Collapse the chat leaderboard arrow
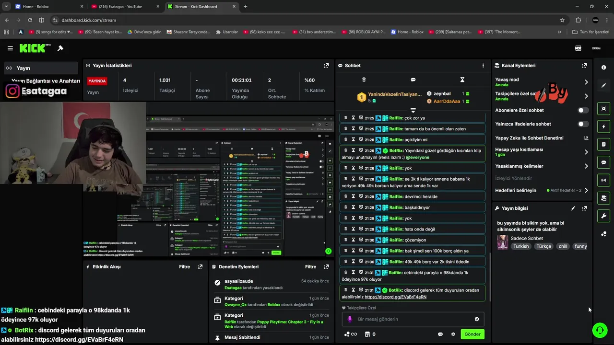 (413, 110)
